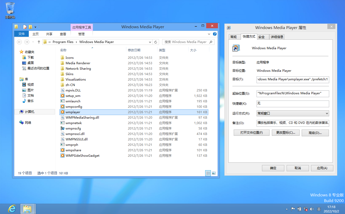Go up one folder level with Up arrow
345x214 pixels.
[39, 42]
